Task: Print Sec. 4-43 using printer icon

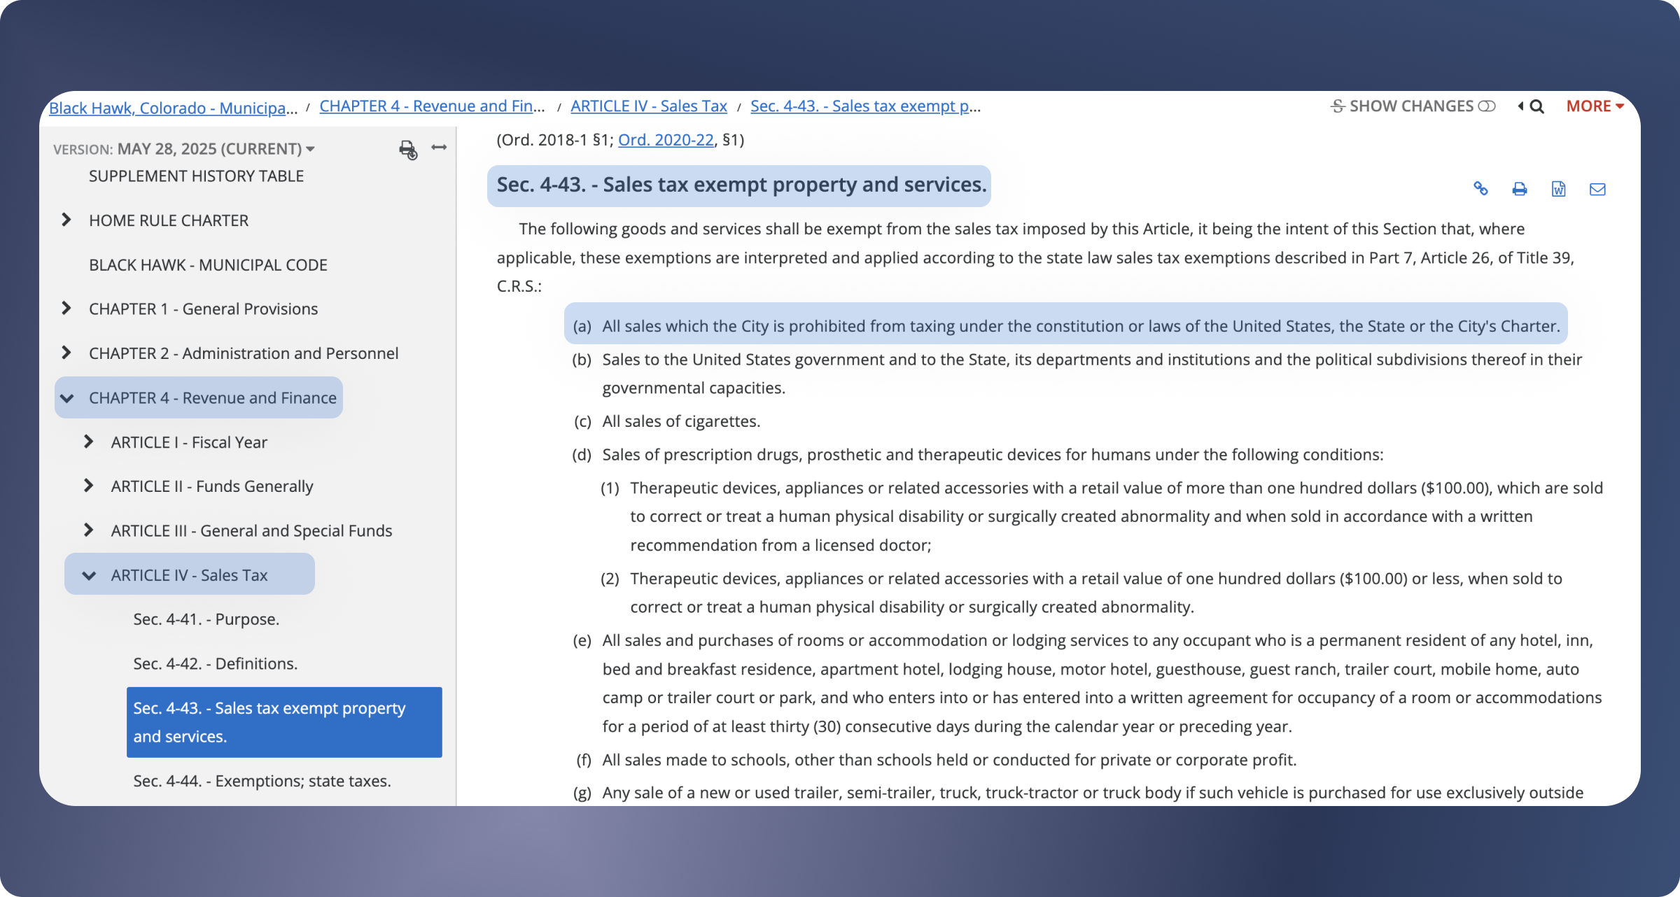Action: coord(1520,189)
